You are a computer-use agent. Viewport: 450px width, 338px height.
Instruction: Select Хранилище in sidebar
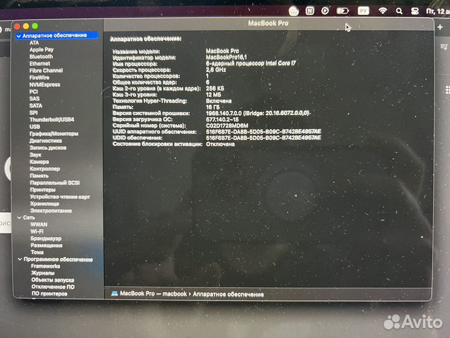coord(45,204)
